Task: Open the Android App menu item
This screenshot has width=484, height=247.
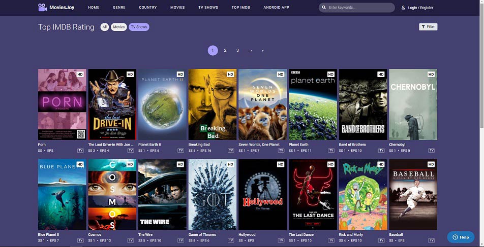Action: [x=276, y=8]
